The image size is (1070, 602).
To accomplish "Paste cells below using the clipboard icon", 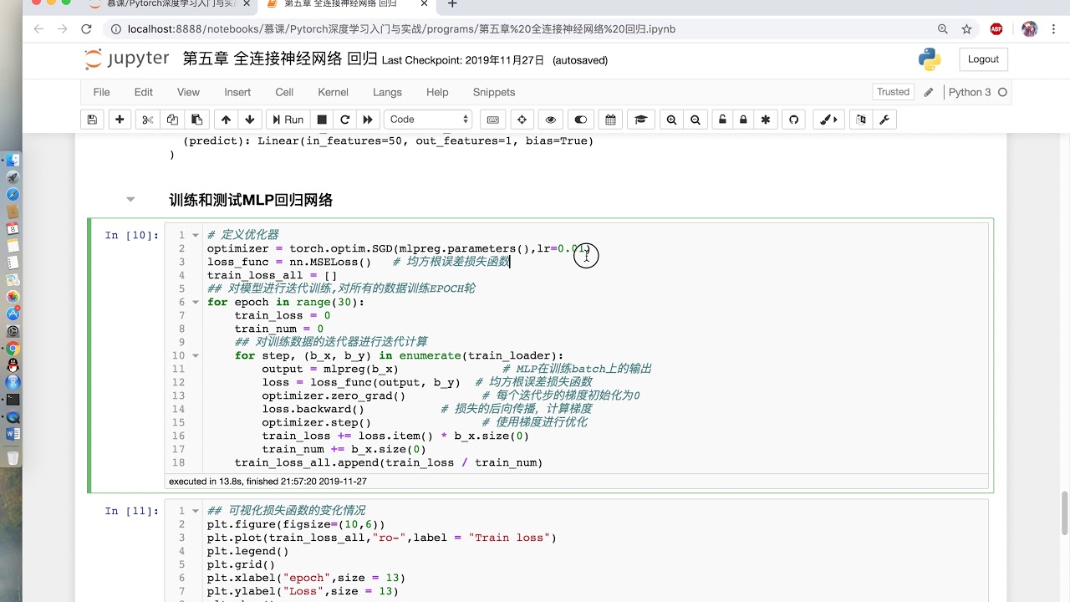I will pyautogui.click(x=196, y=120).
